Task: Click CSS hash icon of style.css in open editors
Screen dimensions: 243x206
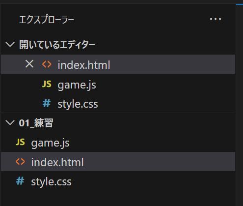Action: (47, 104)
